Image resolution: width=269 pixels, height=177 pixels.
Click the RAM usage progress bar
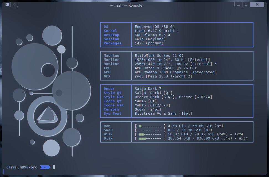tap(150, 126)
